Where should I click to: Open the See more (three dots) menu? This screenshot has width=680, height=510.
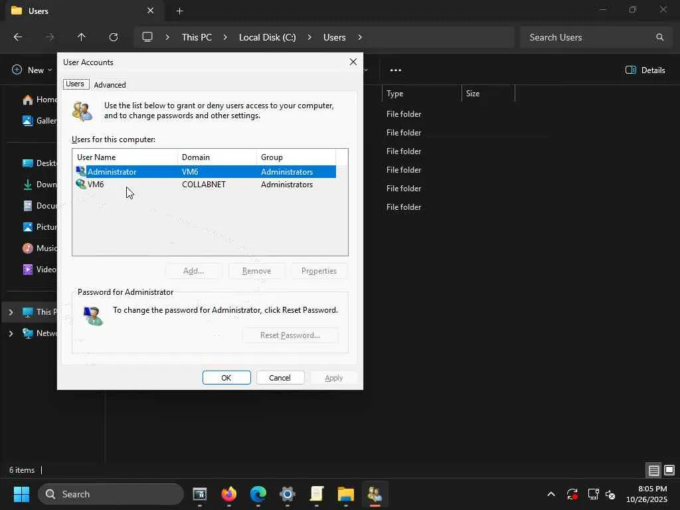[396, 70]
